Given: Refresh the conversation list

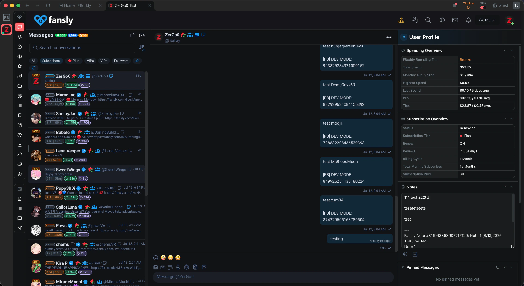Looking at the screenshot, I should (x=34, y=68).
